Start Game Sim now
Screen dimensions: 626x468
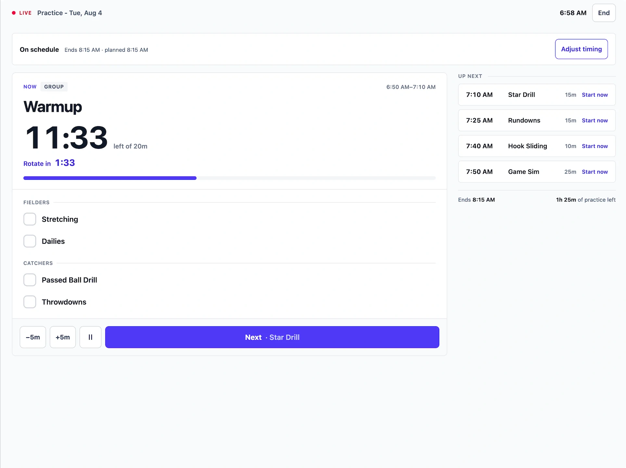[x=594, y=172]
